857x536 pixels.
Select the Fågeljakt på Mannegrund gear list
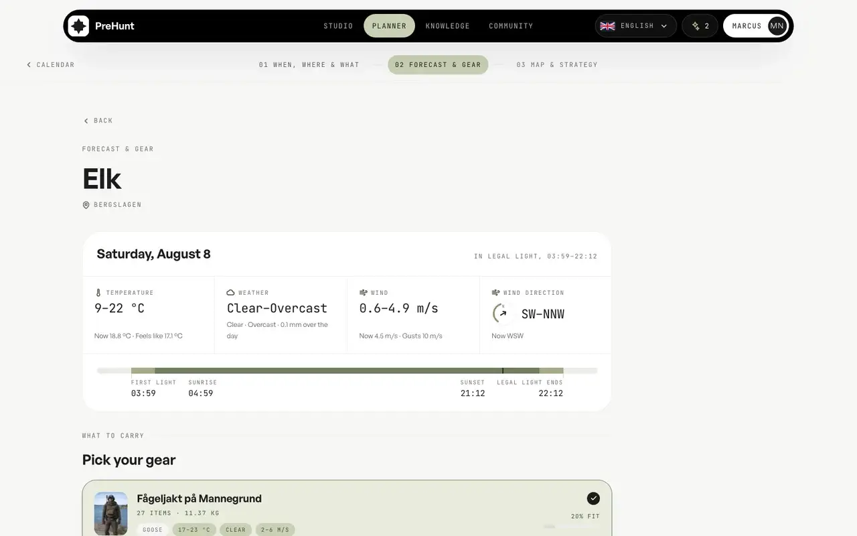(x=347, y=508)
